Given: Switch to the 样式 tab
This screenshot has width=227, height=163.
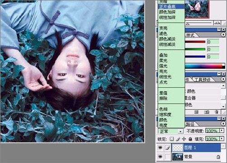Looking at the screenshot, I should [190, 35].
